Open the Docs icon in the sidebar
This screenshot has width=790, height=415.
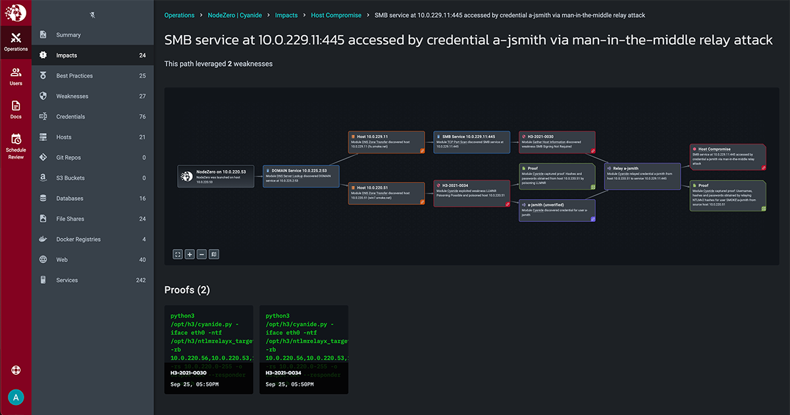(x=16, y=107)
